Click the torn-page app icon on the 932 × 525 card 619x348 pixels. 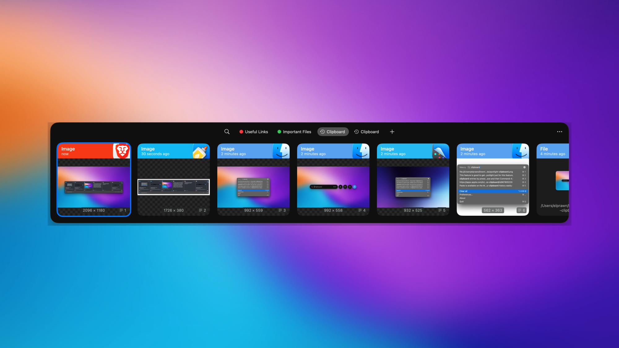[441, 151]
